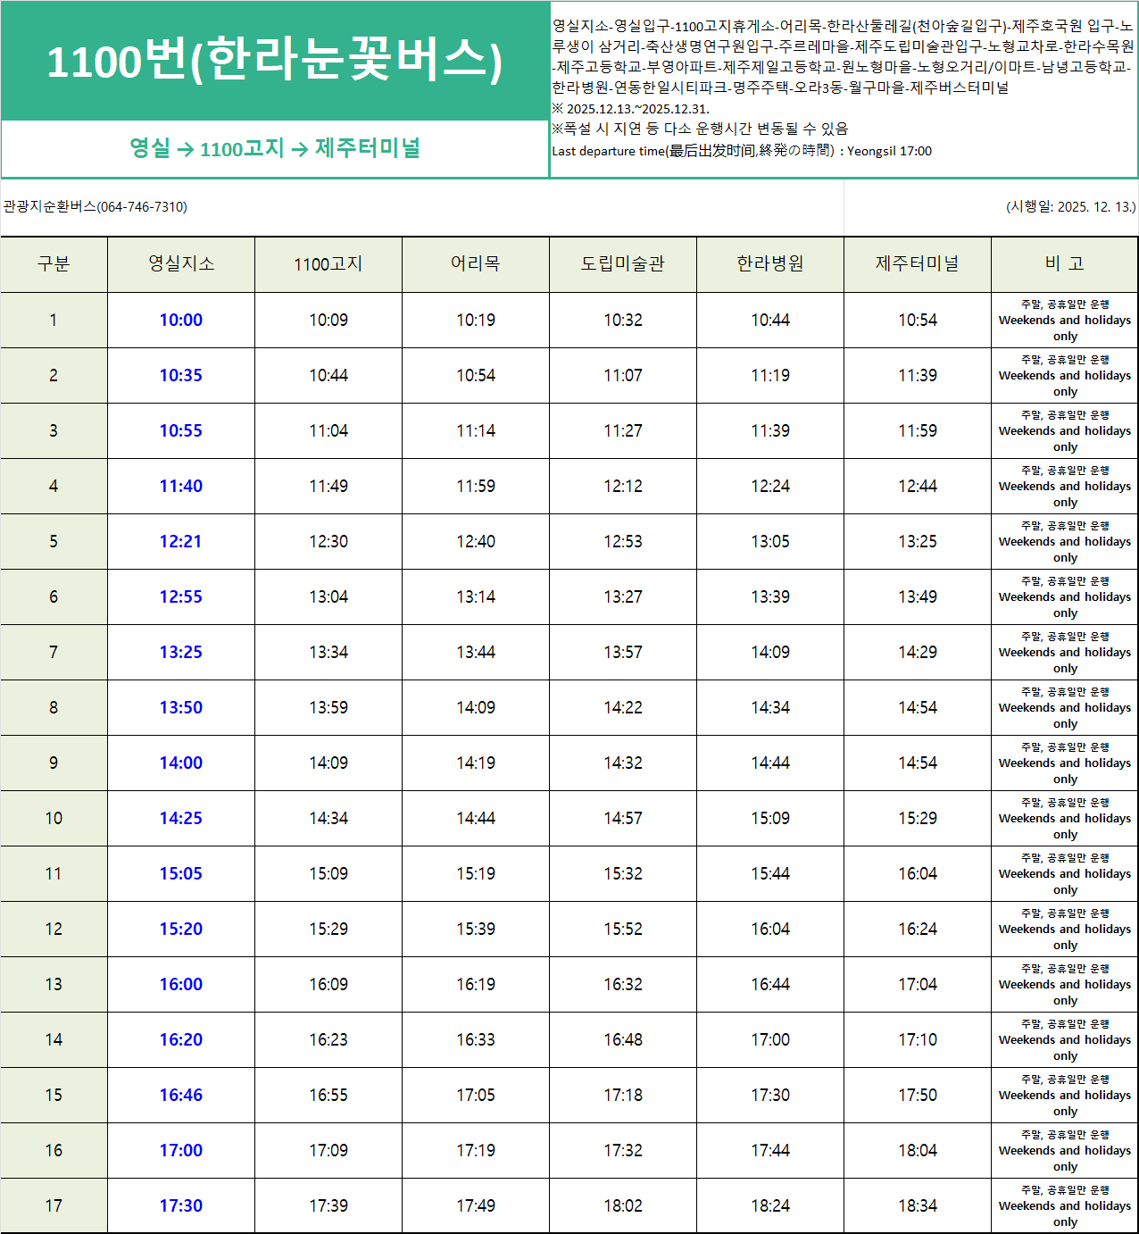Click the 구분 column header
Viewport: 1139px width, 1234px height.
[x=54, y=264]
